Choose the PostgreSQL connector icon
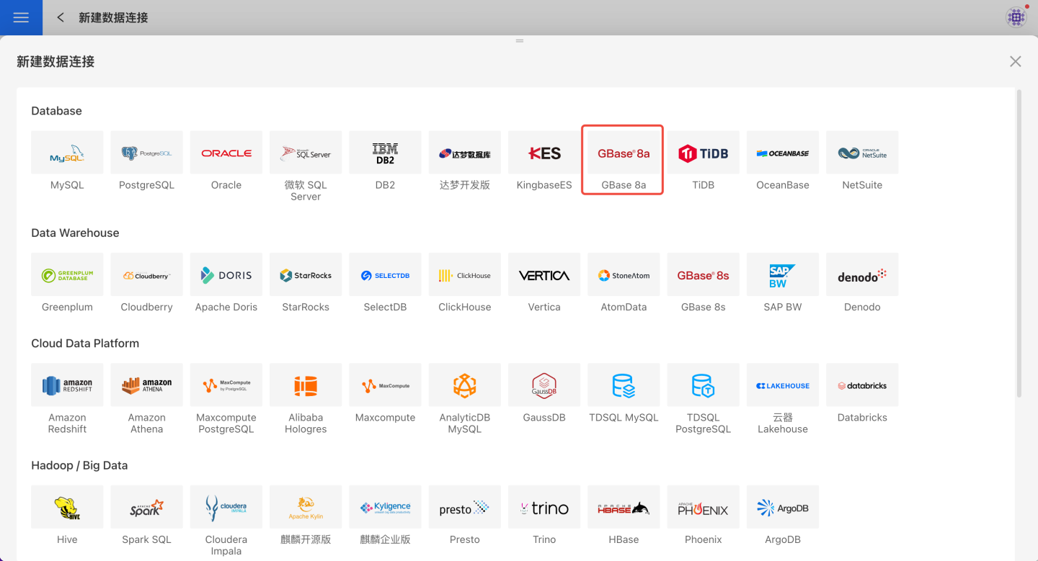The height and width of the screenshot is (561, 1038). pyautogui.click(x=146, y=153)
